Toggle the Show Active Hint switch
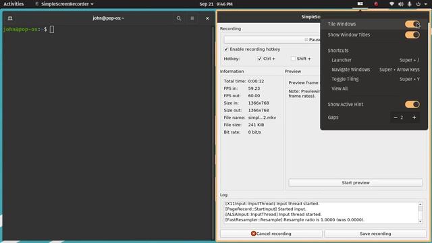The width and height of the screenshot is (432, 243). [x=412, y=105]
